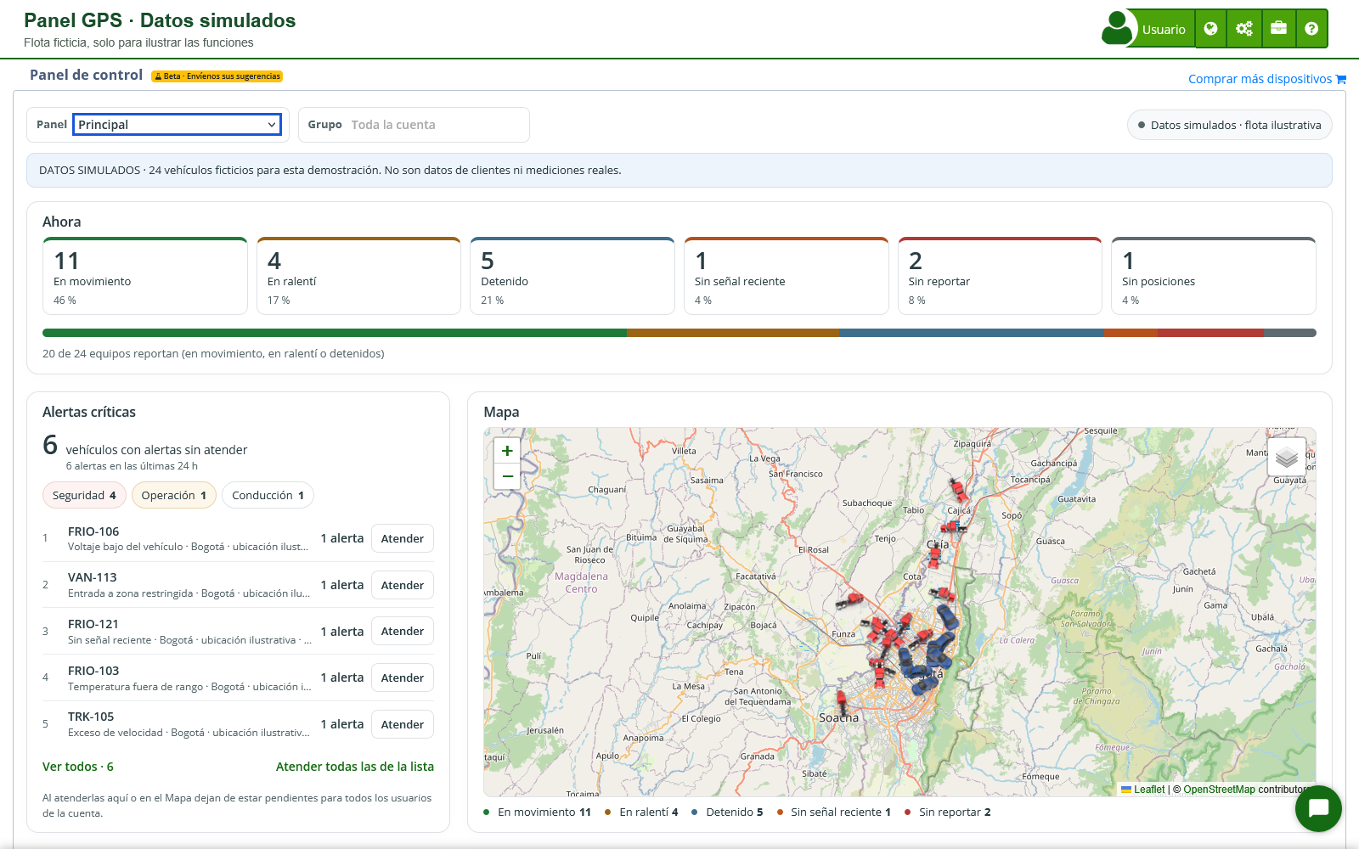Select the En movimiento status card

(x=145, y=276)
